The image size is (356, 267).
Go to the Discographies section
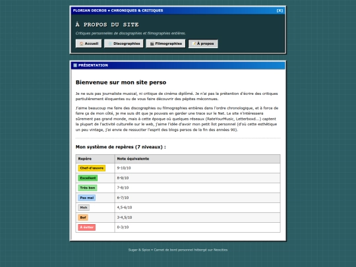point(124,44)
